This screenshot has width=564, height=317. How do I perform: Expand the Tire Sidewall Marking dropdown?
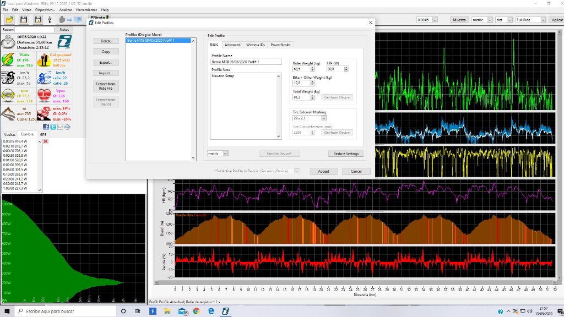tap(324, 118)
